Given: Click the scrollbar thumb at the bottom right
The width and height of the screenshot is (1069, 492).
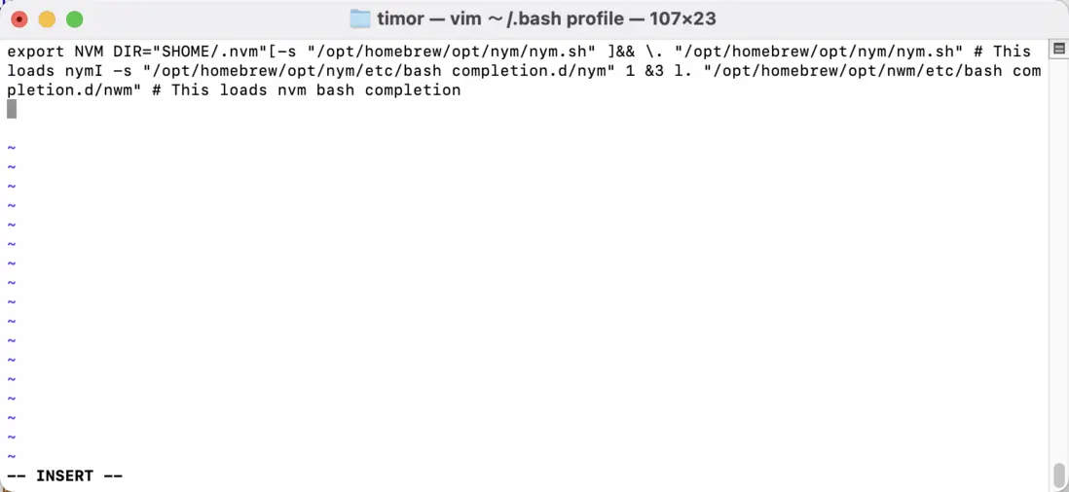Looking at the screenshot, I should 1058,475.
